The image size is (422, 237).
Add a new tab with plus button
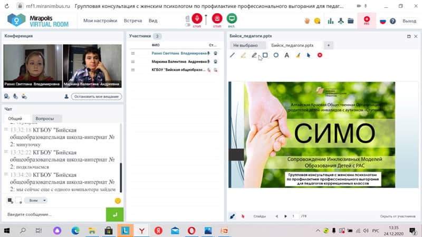328,45
